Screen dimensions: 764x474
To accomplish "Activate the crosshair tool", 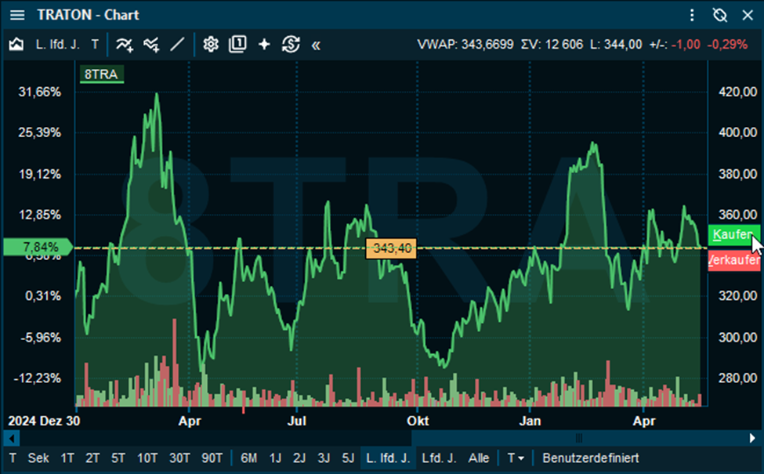I will [x=264, y=45].
